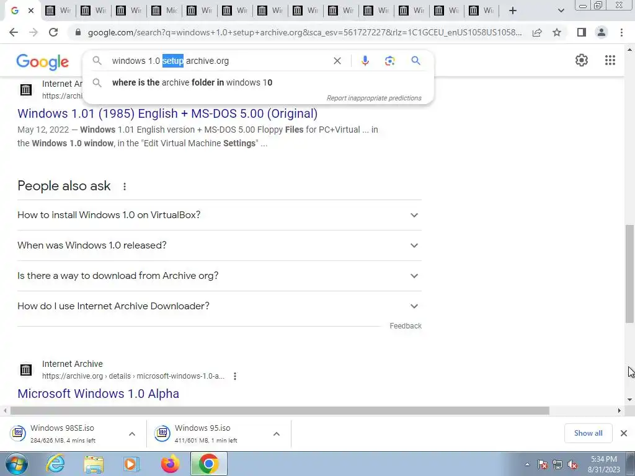Screen dimensions: 635x476
Task: Open Windows 1.01 (1985) English result link
Action: click(x=167, y=113)
